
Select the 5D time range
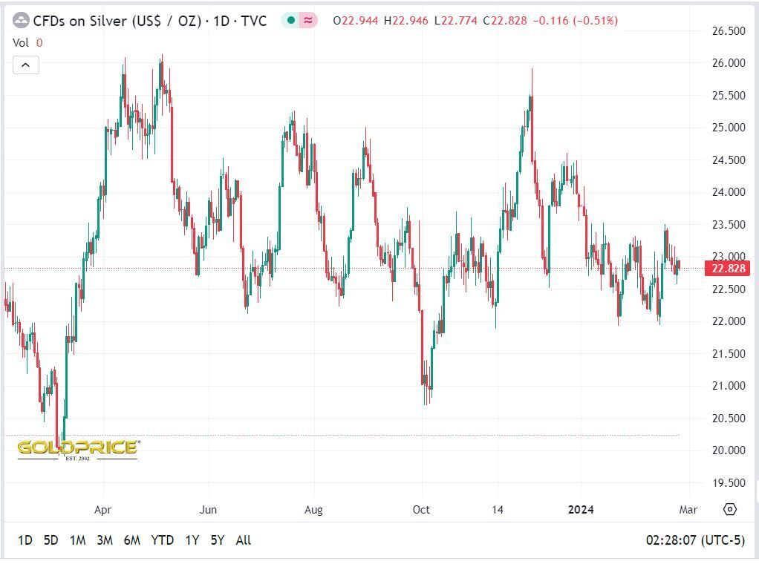pyautogui.click(x=51, y=540)
